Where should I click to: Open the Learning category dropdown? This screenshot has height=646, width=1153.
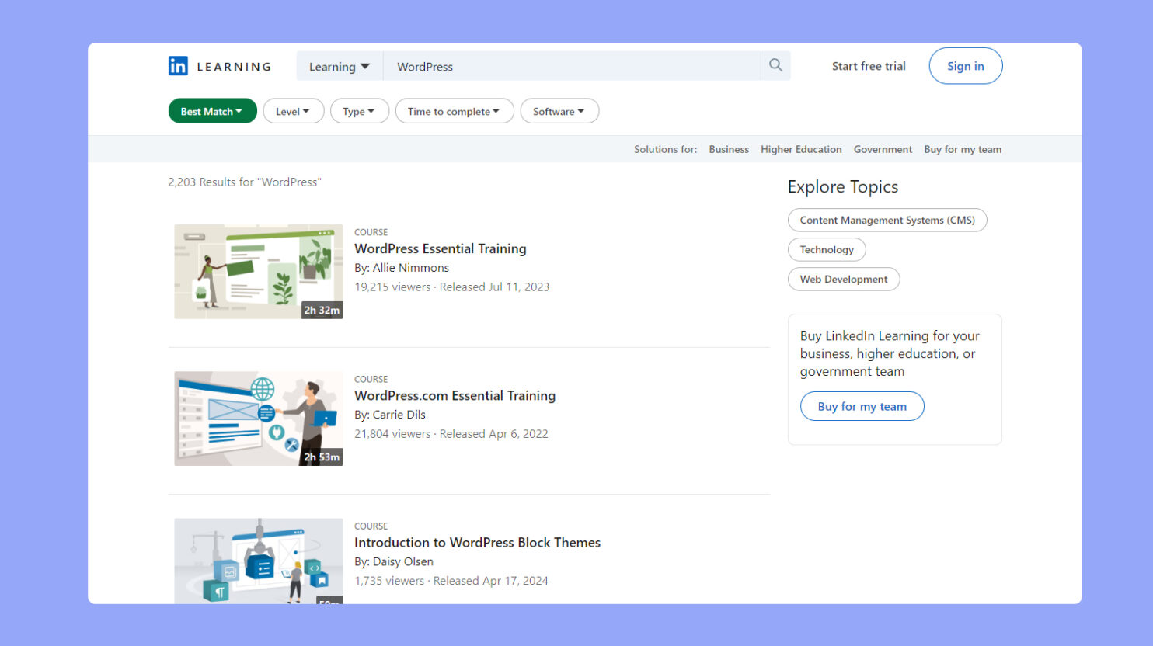point(339,67)
